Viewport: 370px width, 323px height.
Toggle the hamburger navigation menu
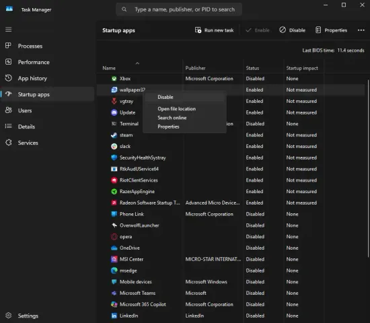pyautogui.click(x=9, y=30)
